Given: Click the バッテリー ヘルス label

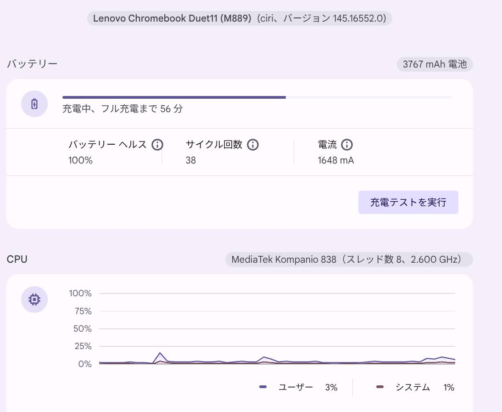Looking at the screenshot, I should click(x=107, y=145).
